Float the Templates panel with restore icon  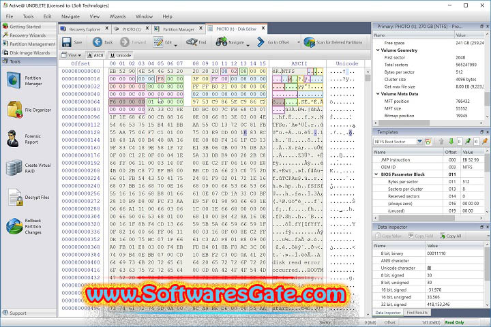click(x=482, y=132)
